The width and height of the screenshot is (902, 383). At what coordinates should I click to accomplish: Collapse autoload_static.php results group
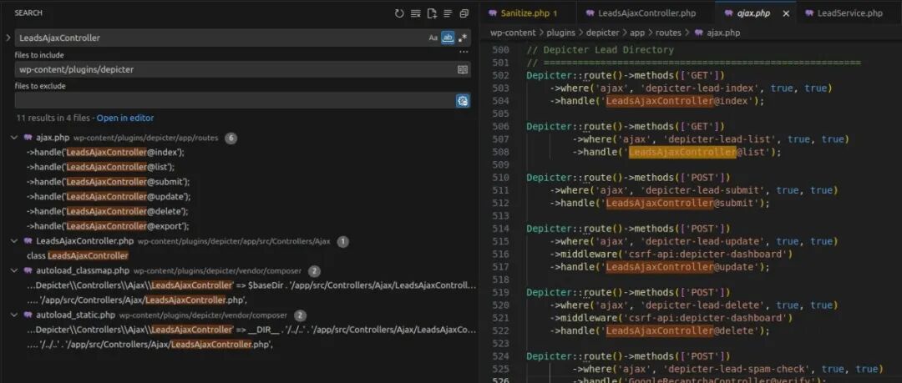(14, 315)
